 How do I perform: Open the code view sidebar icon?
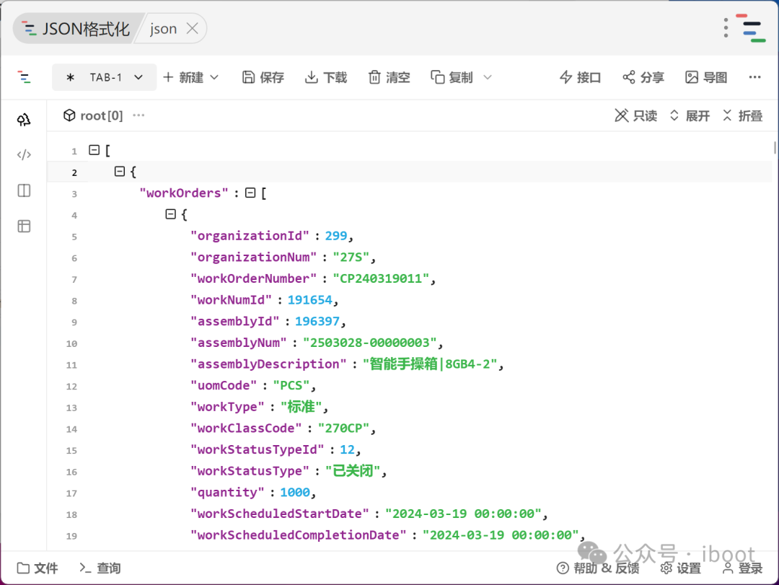[24, 154]
